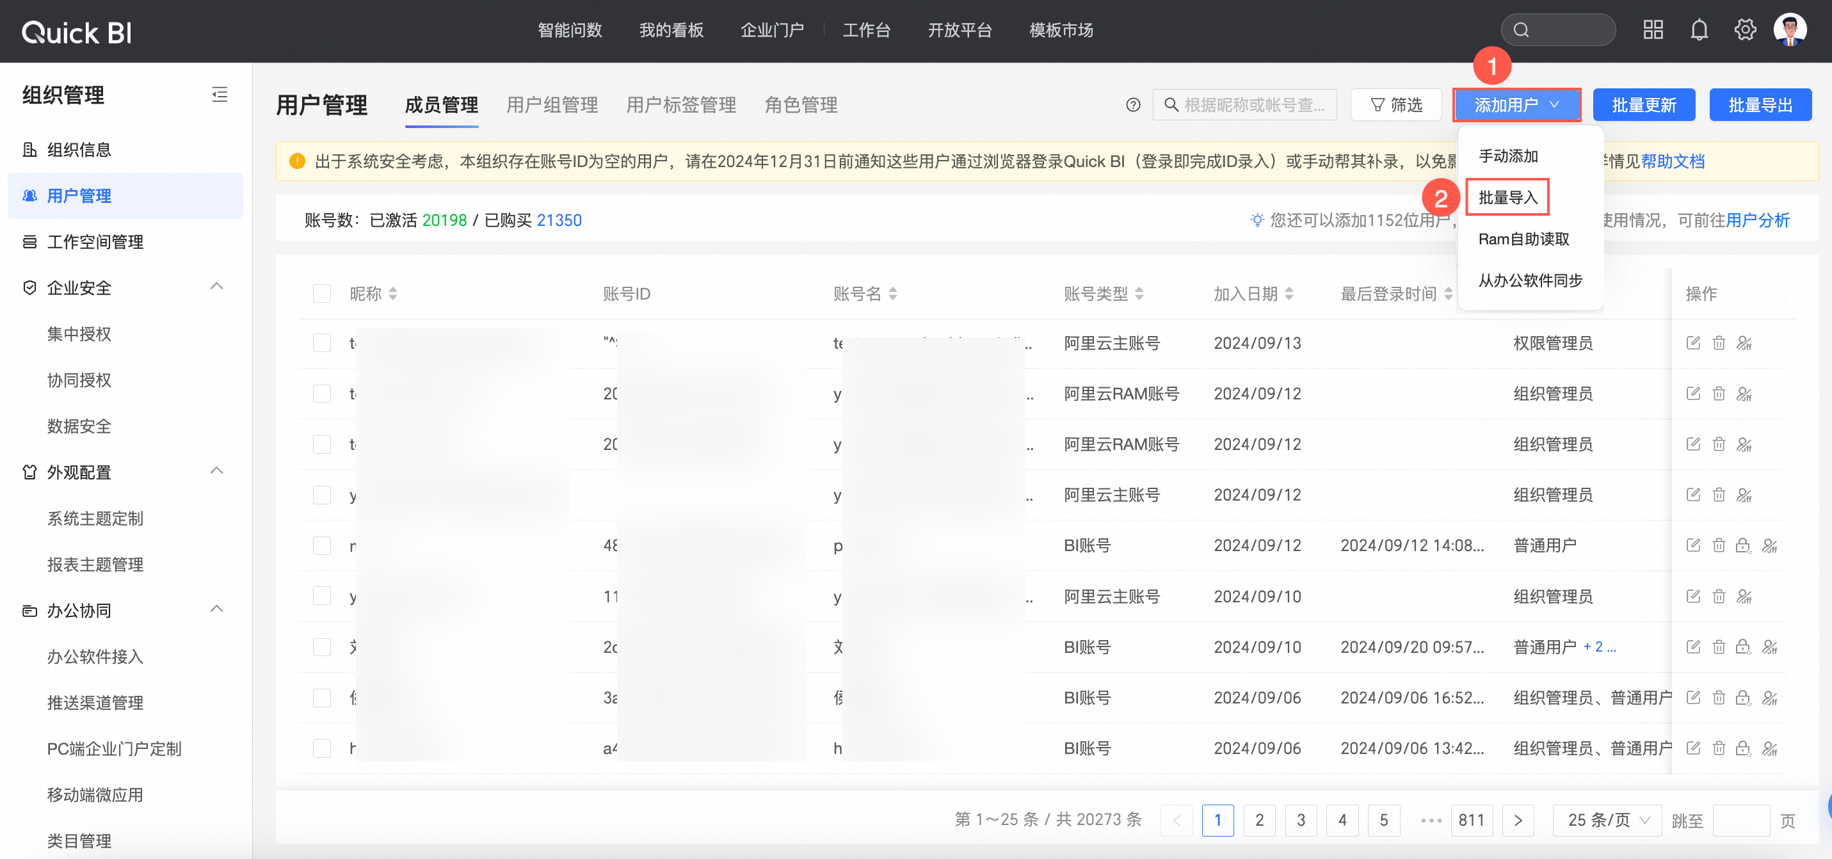Sort by 加入日期 column arrows
This screenshot has width=1832, height=859.
[x=1289, y=294]
